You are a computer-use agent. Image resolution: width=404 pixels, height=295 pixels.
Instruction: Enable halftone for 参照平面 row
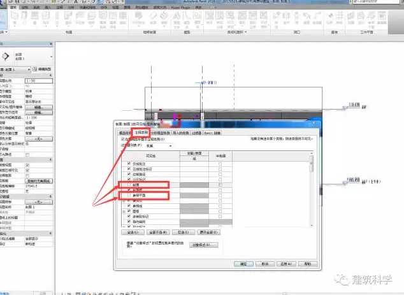220,196
